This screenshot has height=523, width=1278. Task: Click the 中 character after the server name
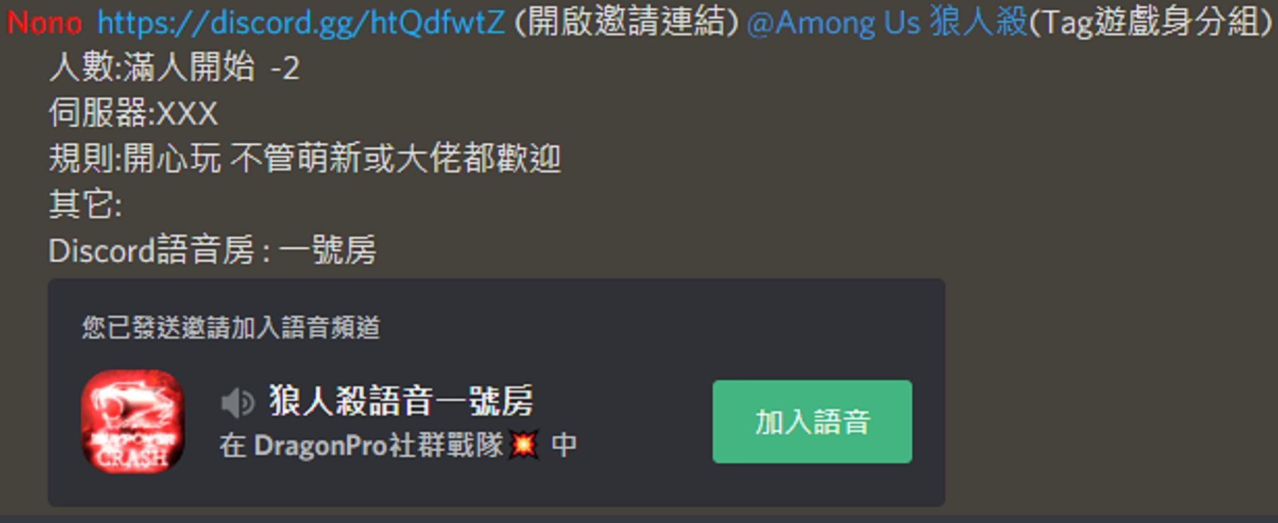(x=564, y=445)
